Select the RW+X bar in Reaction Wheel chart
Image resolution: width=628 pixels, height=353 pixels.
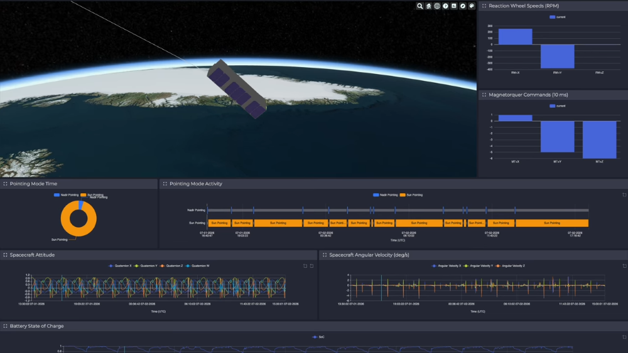[515, 36]
